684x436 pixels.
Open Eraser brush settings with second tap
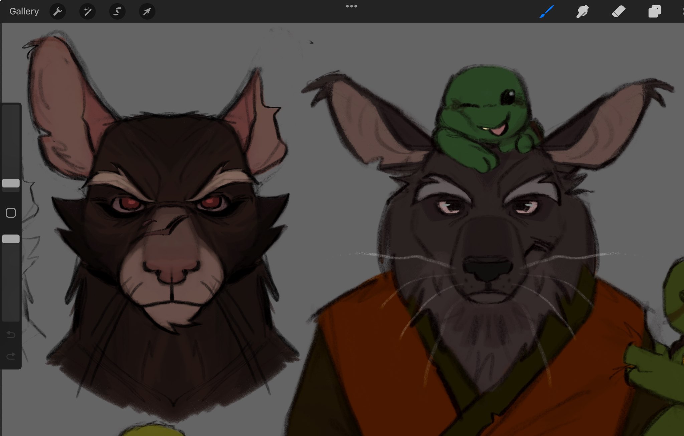click(618, 11)
